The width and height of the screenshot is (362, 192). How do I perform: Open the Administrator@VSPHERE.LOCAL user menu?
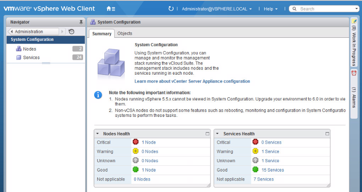pyautogui.click(x=217, y=9)
